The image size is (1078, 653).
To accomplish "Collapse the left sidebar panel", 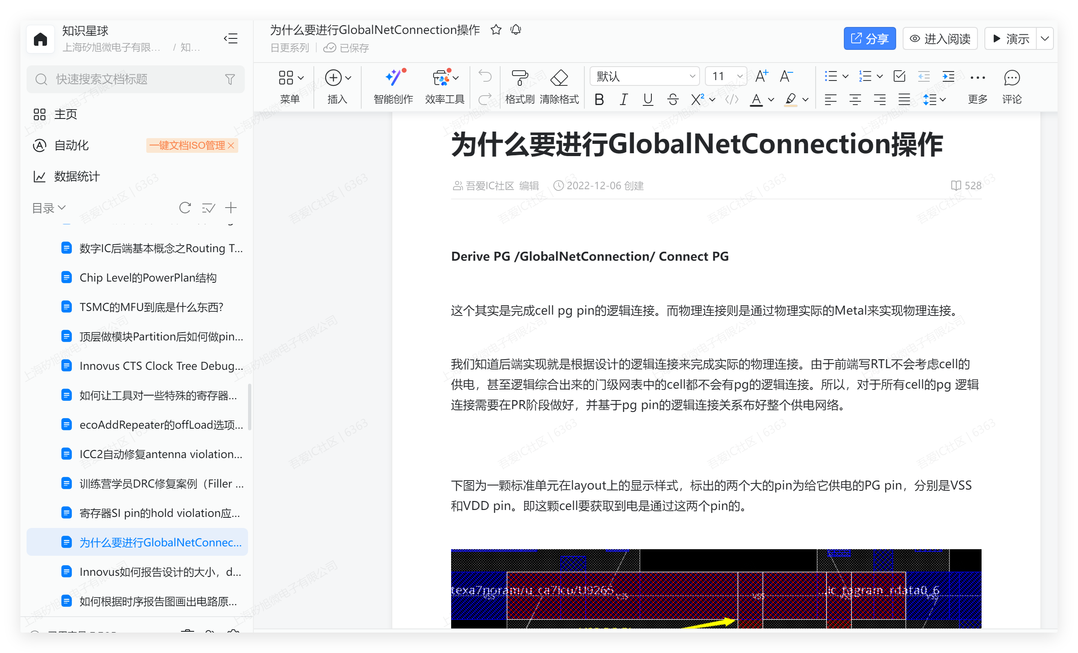I will pos(230,38).
